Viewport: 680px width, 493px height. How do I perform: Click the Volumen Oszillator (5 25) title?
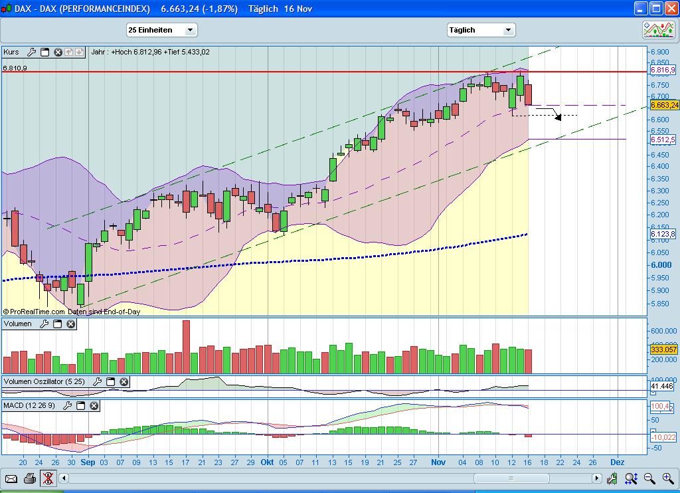point(44,381)
